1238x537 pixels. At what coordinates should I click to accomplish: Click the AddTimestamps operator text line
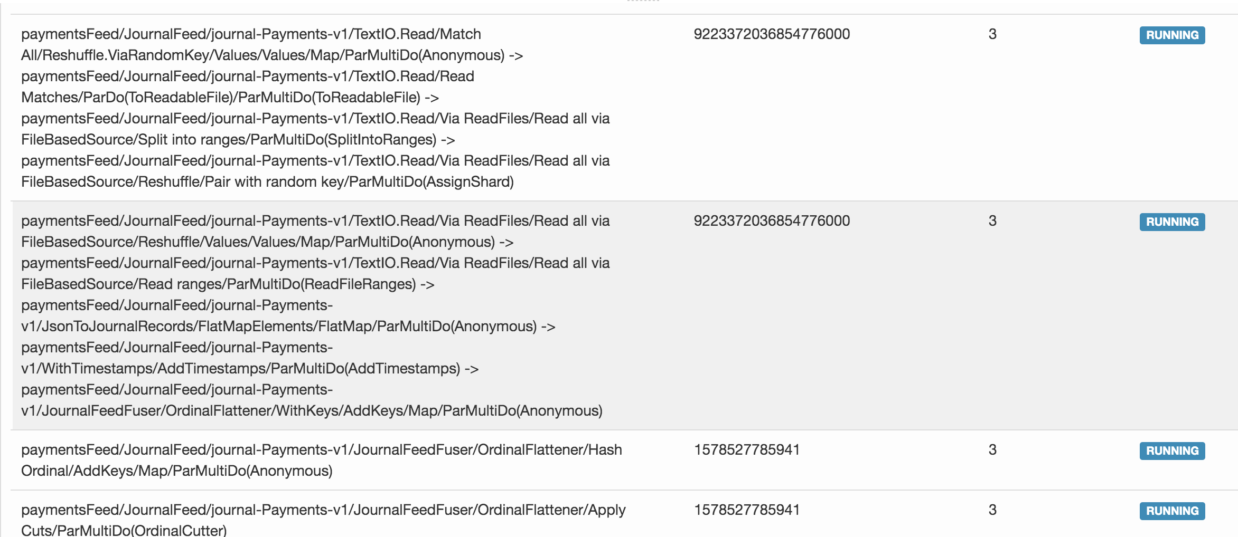pyautogui.click(x=249, y=369)
